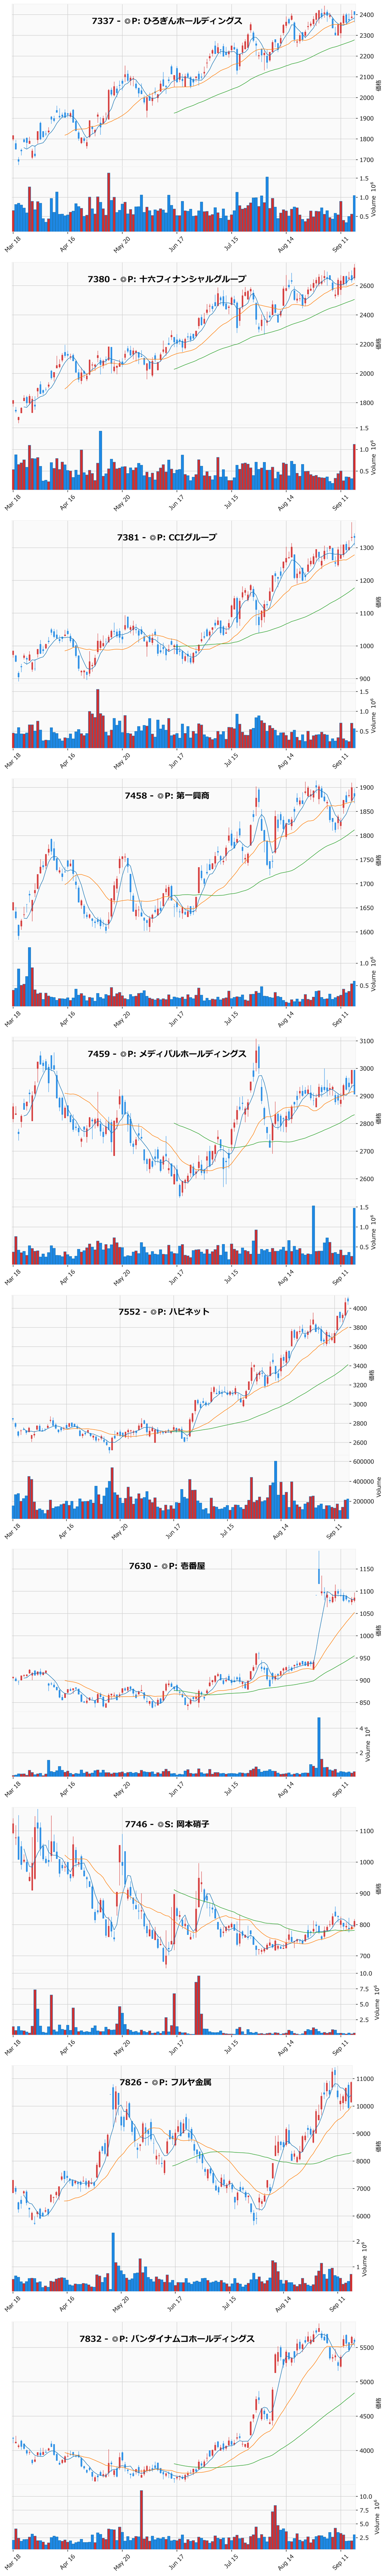Click the 7459 メディパルホールディングス chart title

click(166, 1053)
